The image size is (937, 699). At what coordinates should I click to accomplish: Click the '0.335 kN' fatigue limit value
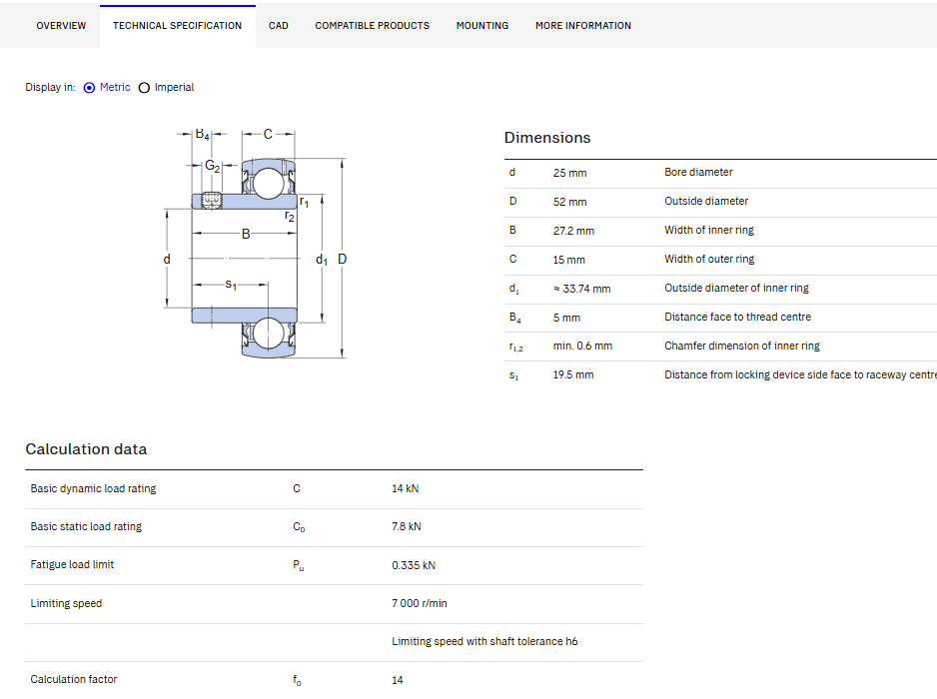click(x=414, y=565)
